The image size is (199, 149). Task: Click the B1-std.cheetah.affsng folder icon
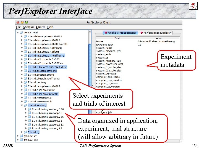(x=25, y=74)
